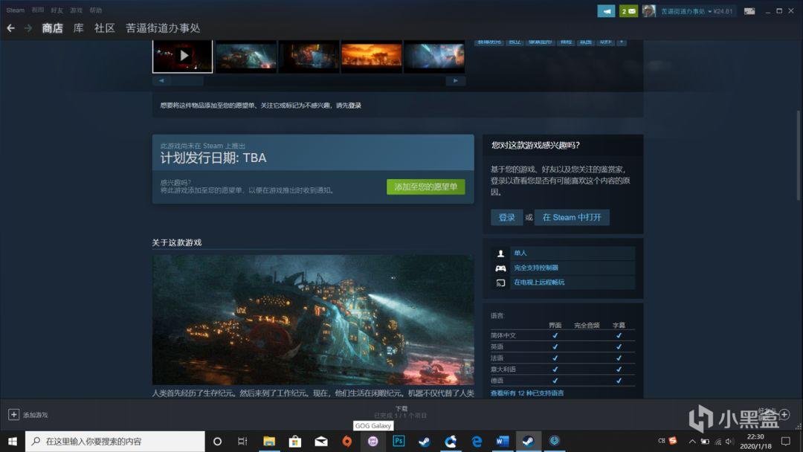This screenshot has width=803, height=452.
Task: Select the second screenshot thumbnail
Action: [246, 56]
